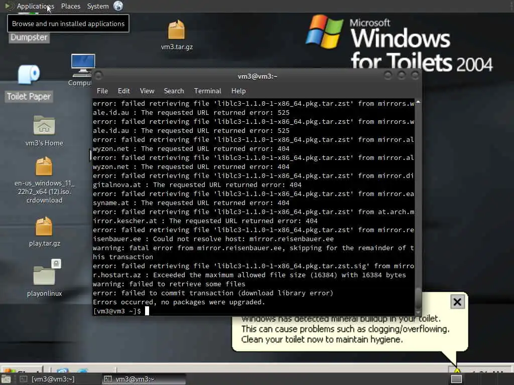The width and height of the screenshot is (514, 385).
Task: Open the System menu
Action: tap(98, 6)
